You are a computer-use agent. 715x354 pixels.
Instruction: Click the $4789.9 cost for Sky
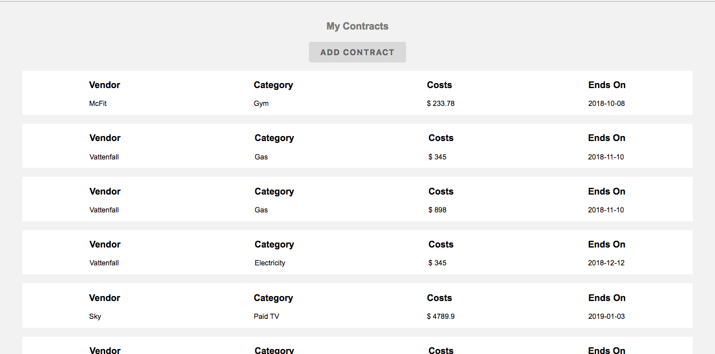[x=441, y=316]
